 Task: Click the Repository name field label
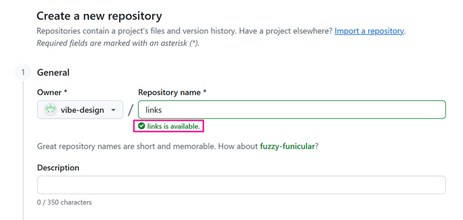pos(172,92)
